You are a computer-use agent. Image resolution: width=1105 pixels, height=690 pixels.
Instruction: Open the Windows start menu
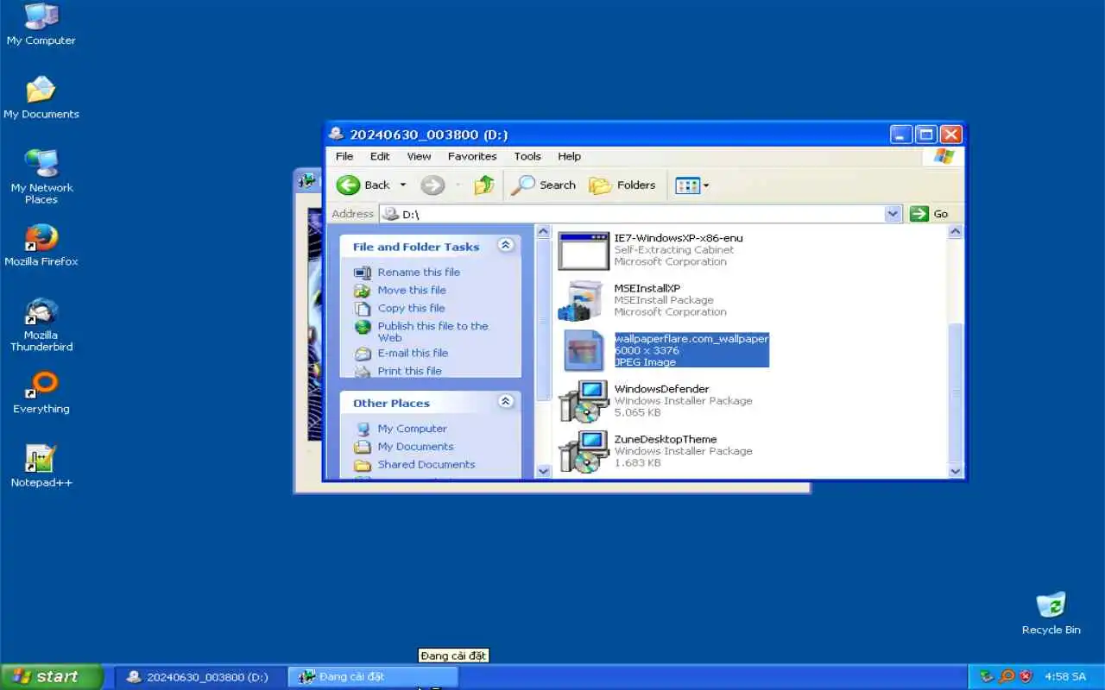(x=51, y=677)
